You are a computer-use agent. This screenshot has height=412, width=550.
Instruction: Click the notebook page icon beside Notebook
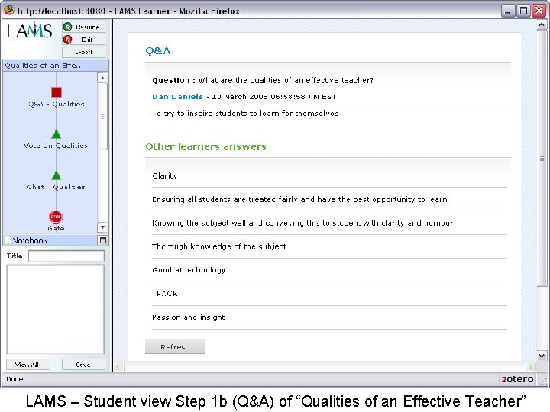[7, 240]
